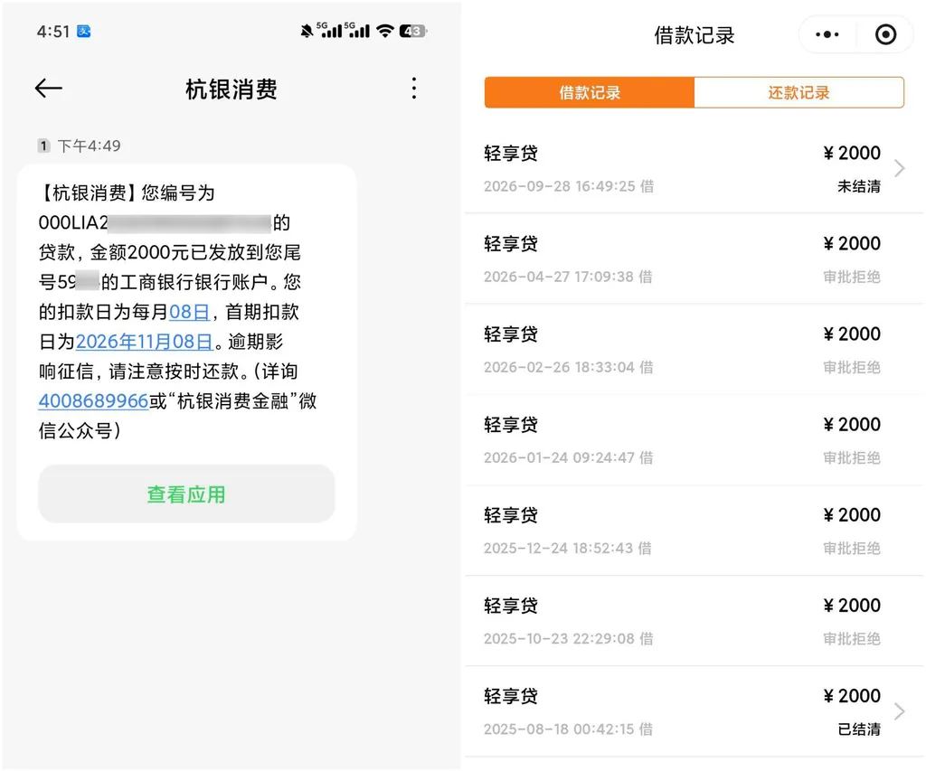The height and width of the screenshot is (771, 926).
Task: Switch to the 借款记录 tab
Action: click(590, 93)
